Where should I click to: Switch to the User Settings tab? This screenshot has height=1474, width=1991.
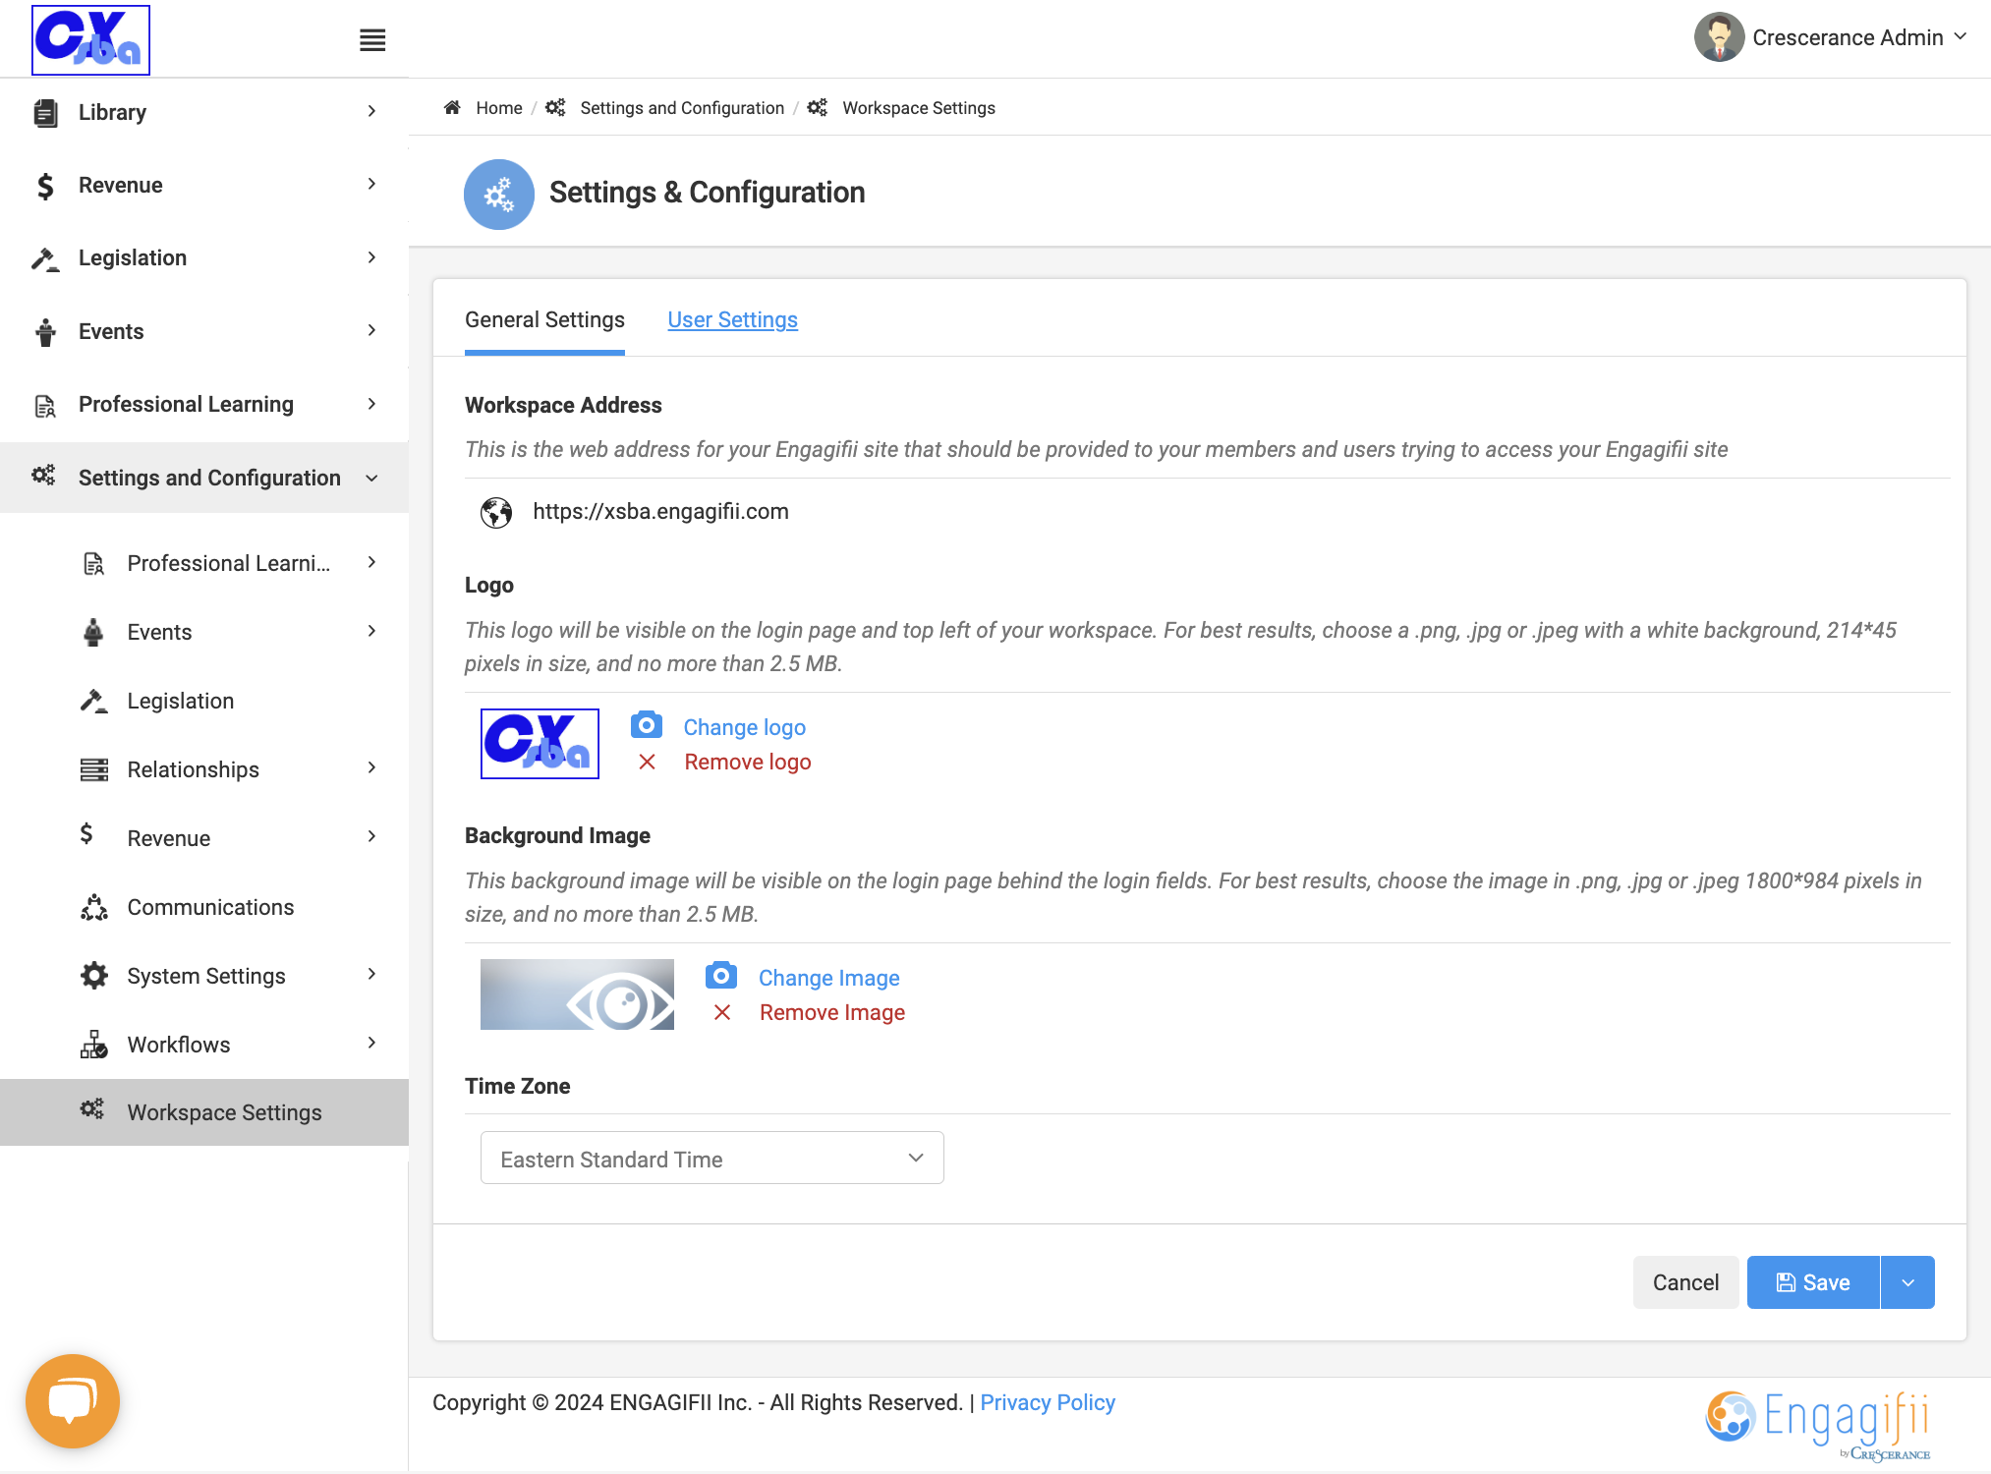732,320
